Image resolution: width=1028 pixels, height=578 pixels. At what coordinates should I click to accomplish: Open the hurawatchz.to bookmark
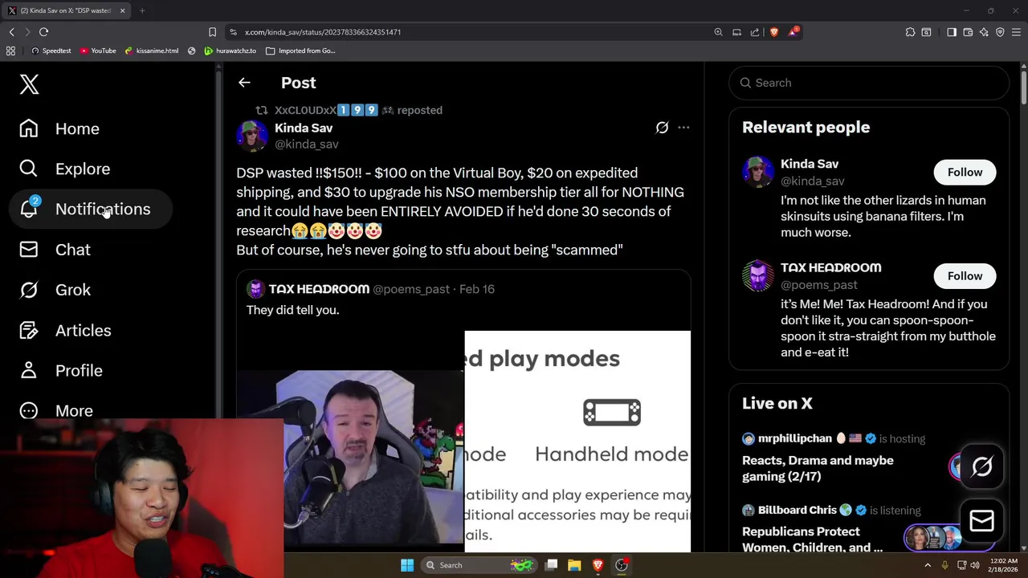pyautogui.click(x=230, y=51)
